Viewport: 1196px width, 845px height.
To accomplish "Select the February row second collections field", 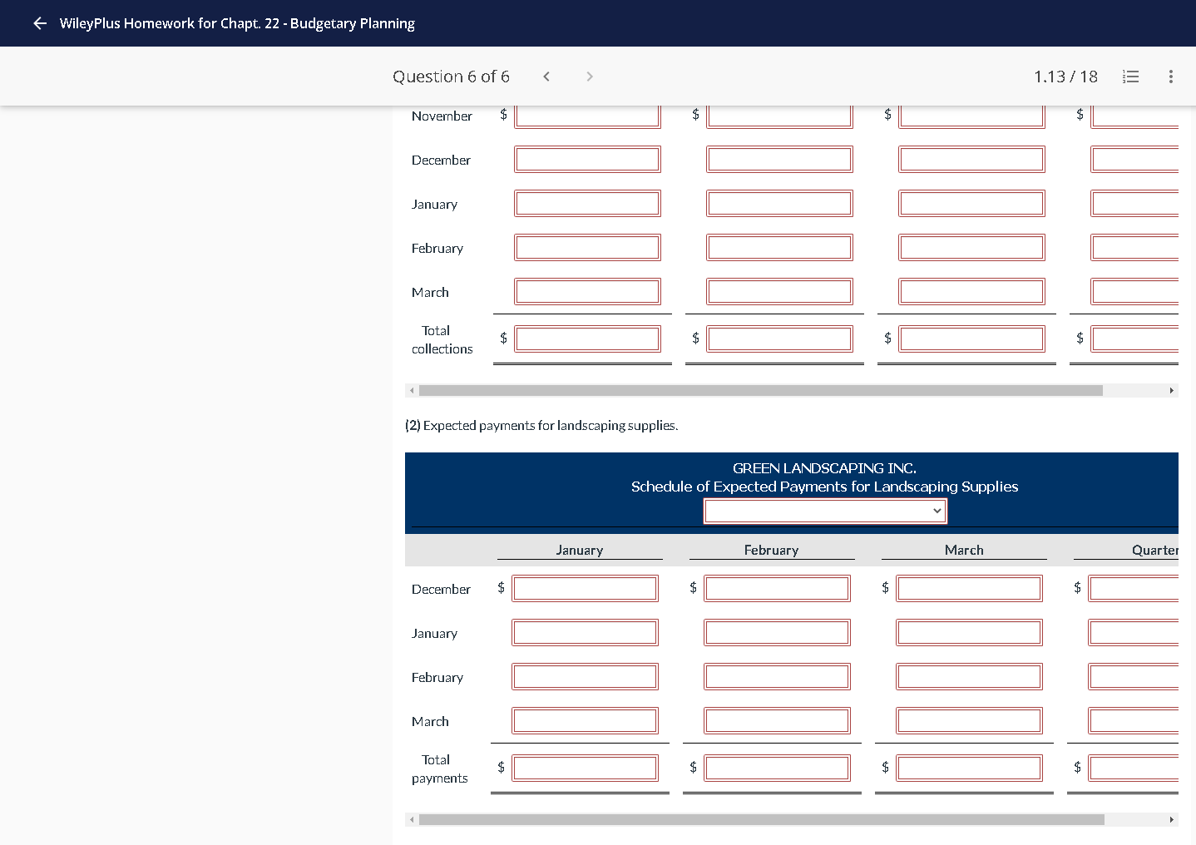I will tap(779, 247).
